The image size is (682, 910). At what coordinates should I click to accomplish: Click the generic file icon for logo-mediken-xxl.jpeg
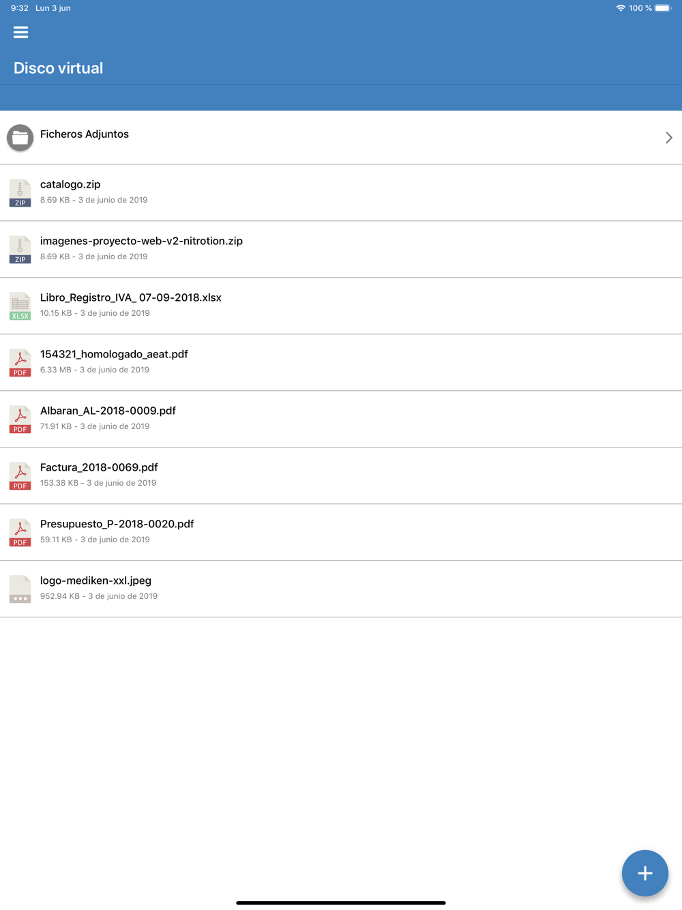(20, 589)
